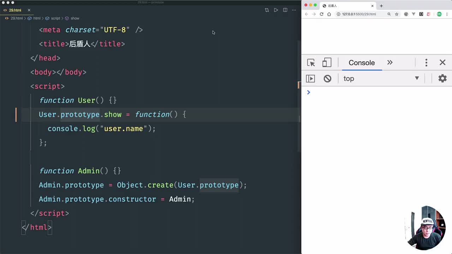This screenshot has height=254, width=452.
Task: Bookmark this page with the star icon
Action: pyautogui.click(x=397, y=14)
